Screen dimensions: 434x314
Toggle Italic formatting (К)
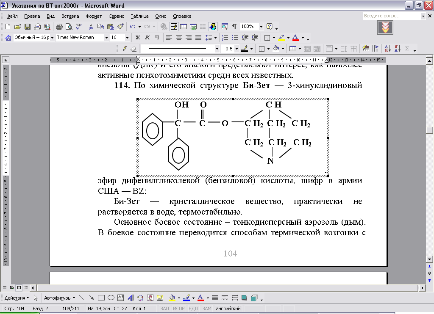pos(147,38)
